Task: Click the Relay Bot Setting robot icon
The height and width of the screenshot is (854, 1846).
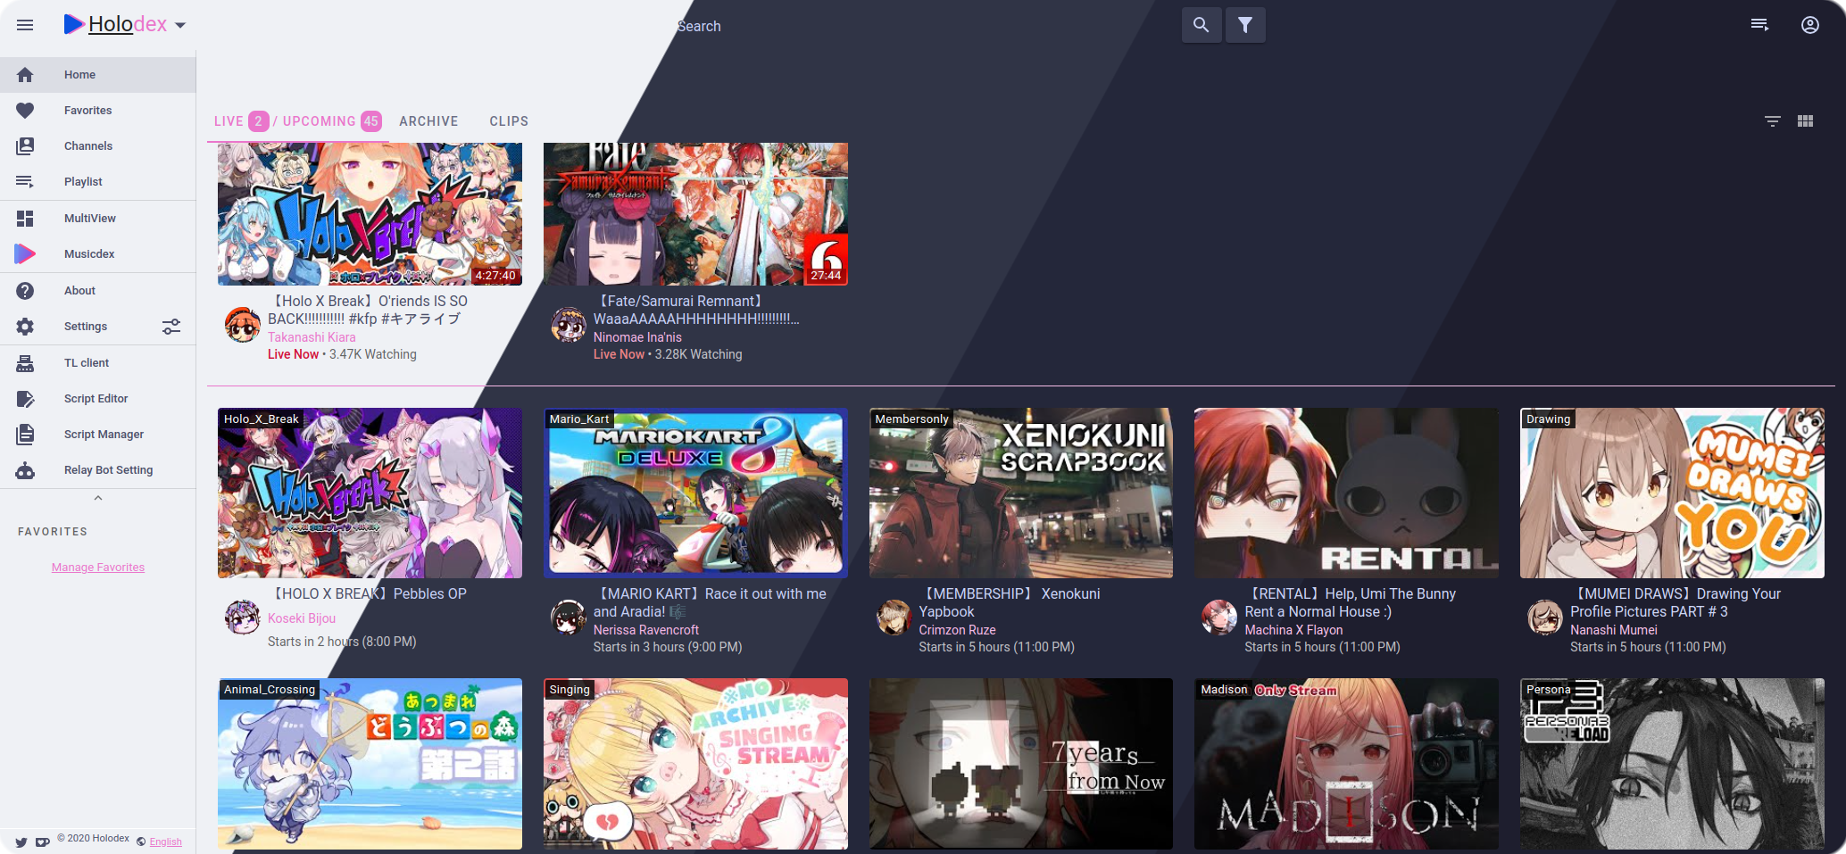Action: coord(25,470)
